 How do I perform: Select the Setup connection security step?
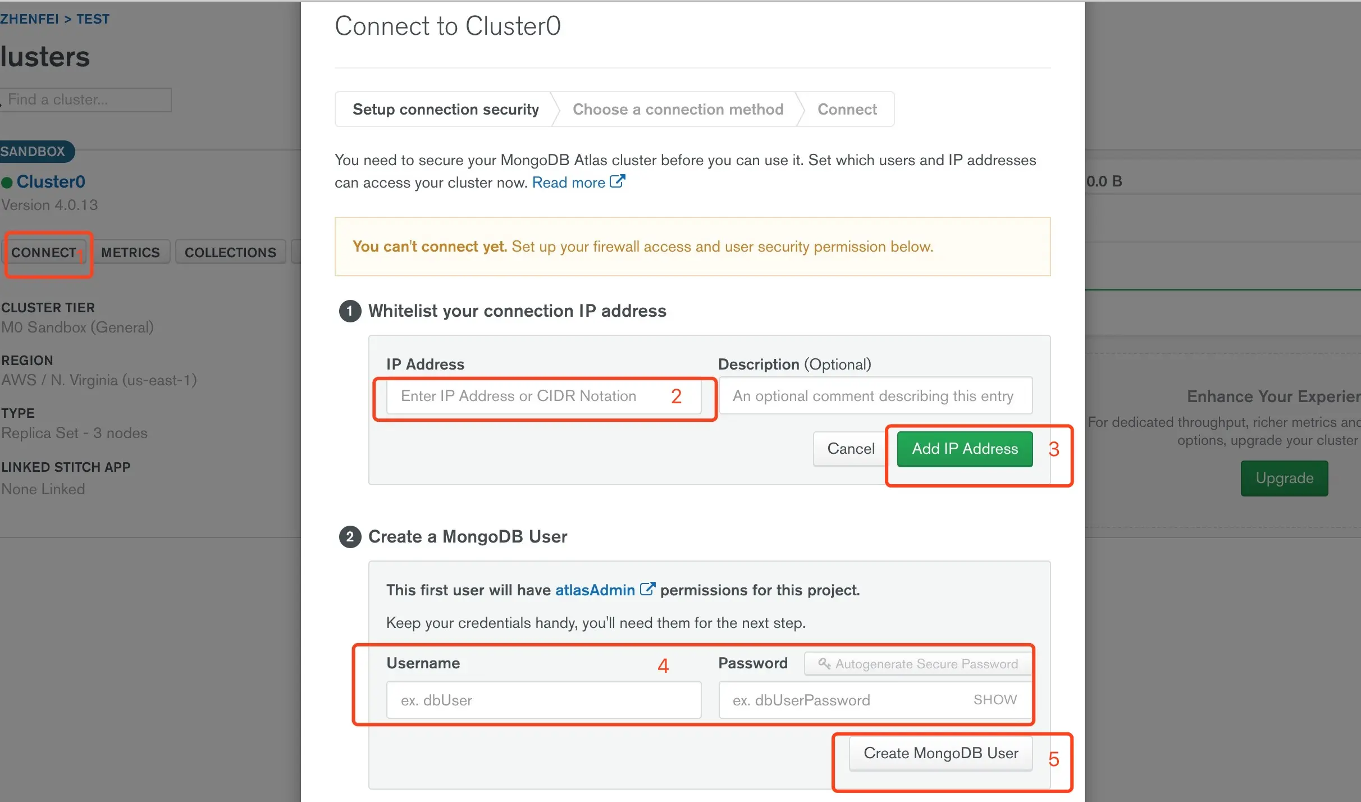pyautogui.click(x=445, y=109)
